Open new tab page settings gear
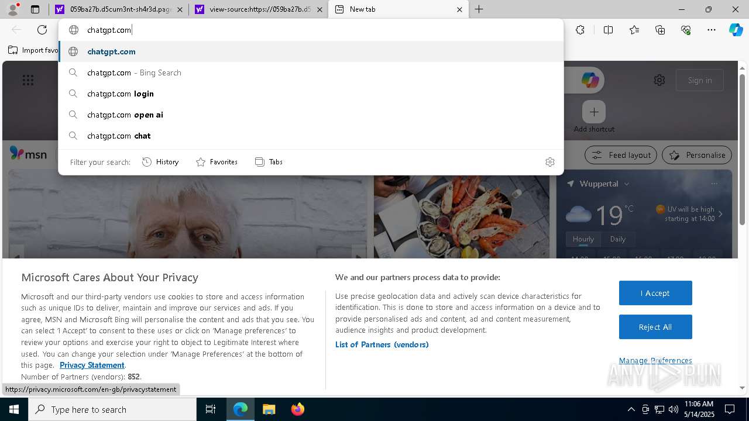 (659, 80)
